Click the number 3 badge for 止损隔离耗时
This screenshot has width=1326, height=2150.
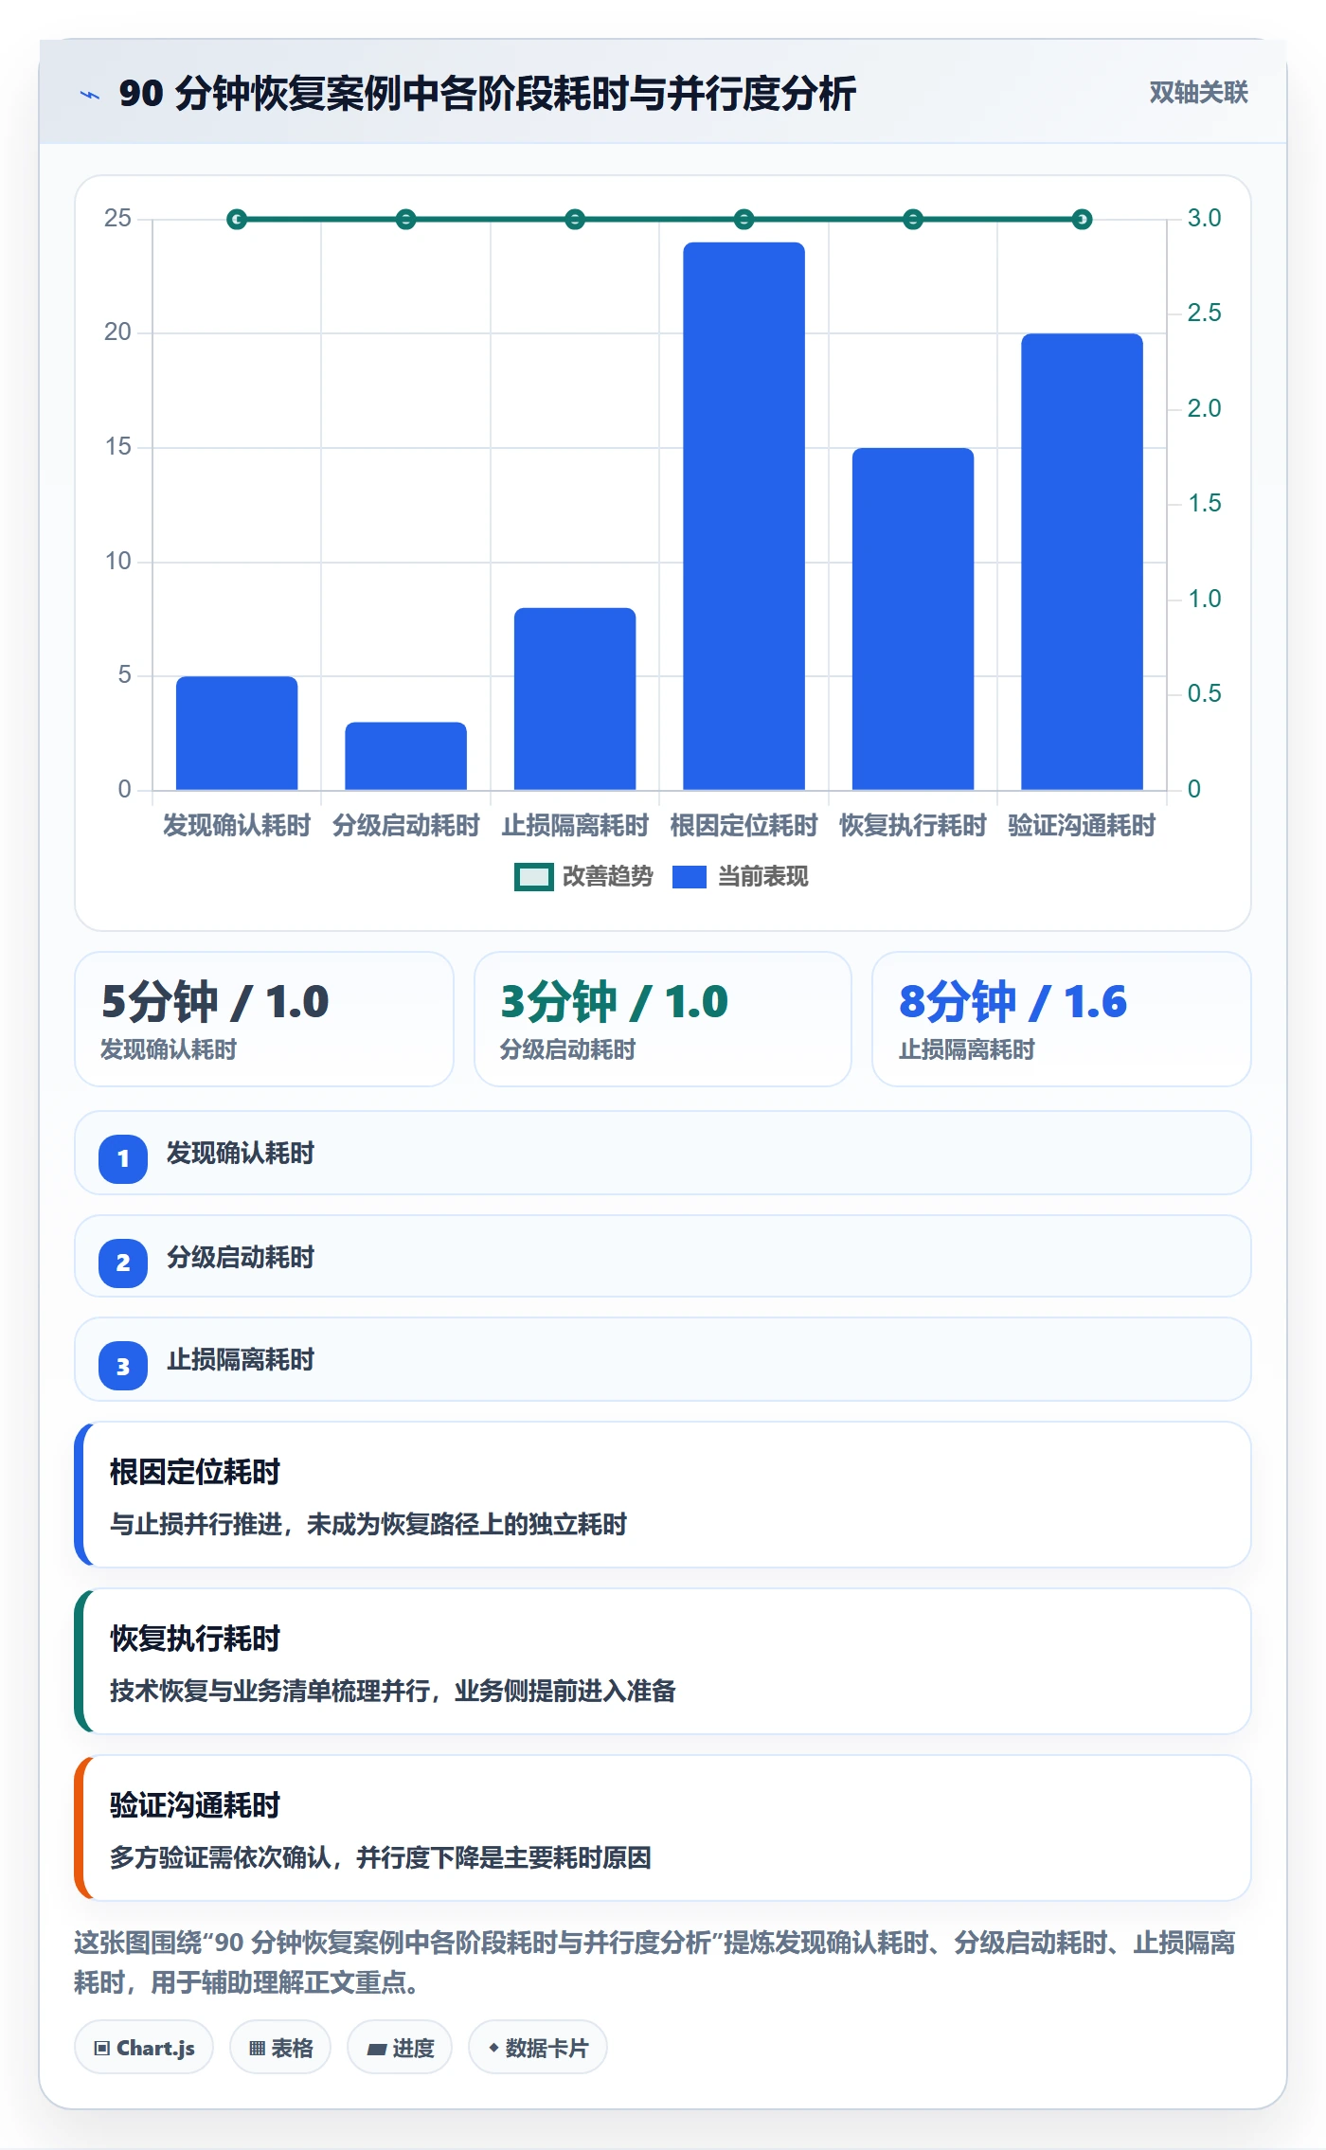pos(123,1366)
